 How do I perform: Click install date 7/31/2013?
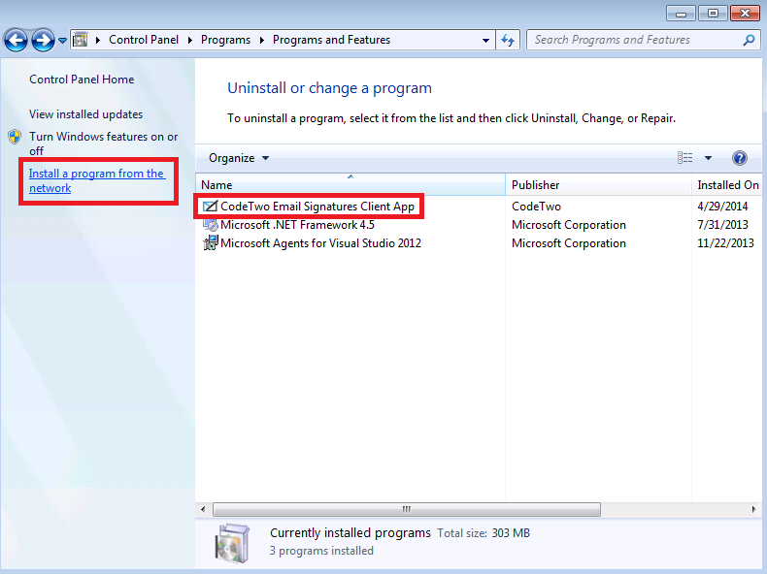[722, 225]
